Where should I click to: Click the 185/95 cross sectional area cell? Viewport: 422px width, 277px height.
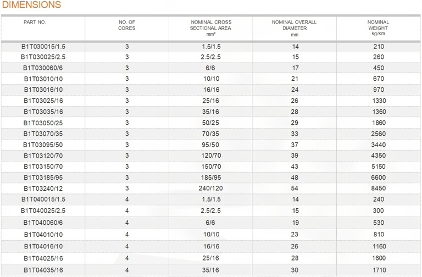pos(211,178)
